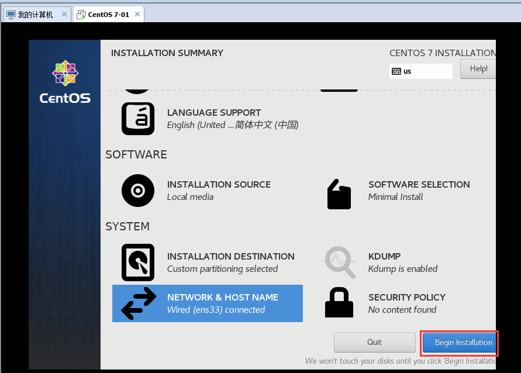
Task: Open SECURITY POLICY label
Action: pyautogui.click(x=407, y=297)
